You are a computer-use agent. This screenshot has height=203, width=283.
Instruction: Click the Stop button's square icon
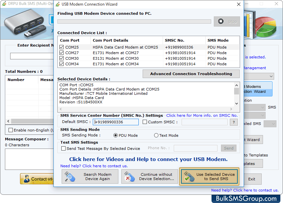coord(221,21)
